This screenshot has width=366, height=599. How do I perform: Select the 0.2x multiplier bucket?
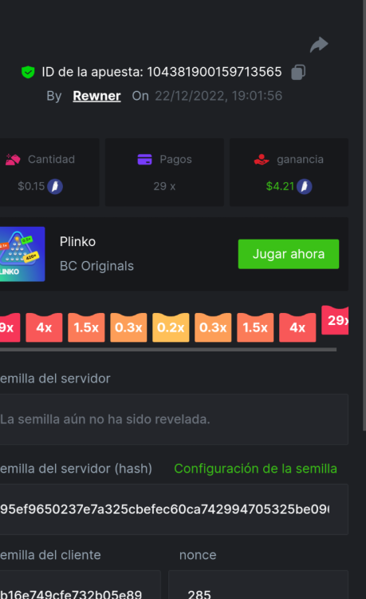tap(171, 327)
